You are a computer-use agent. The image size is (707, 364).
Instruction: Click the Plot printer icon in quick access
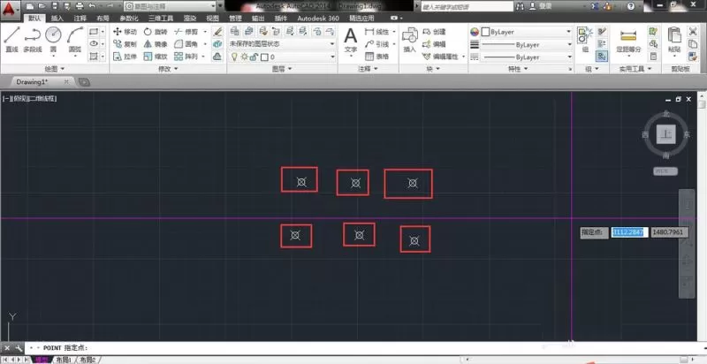[x=80, y=6]
